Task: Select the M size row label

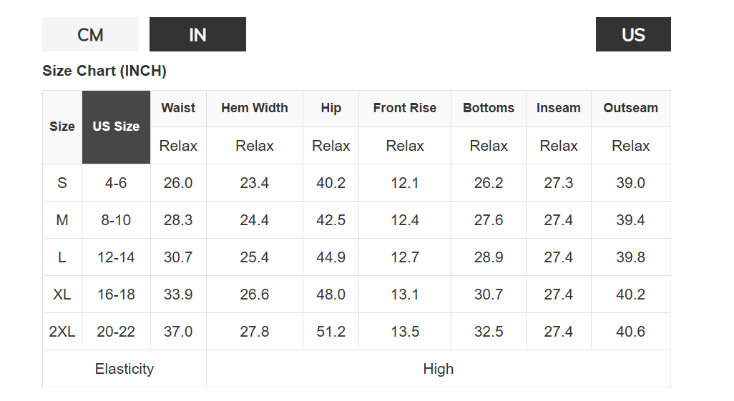Action: (x=62, y=220)
